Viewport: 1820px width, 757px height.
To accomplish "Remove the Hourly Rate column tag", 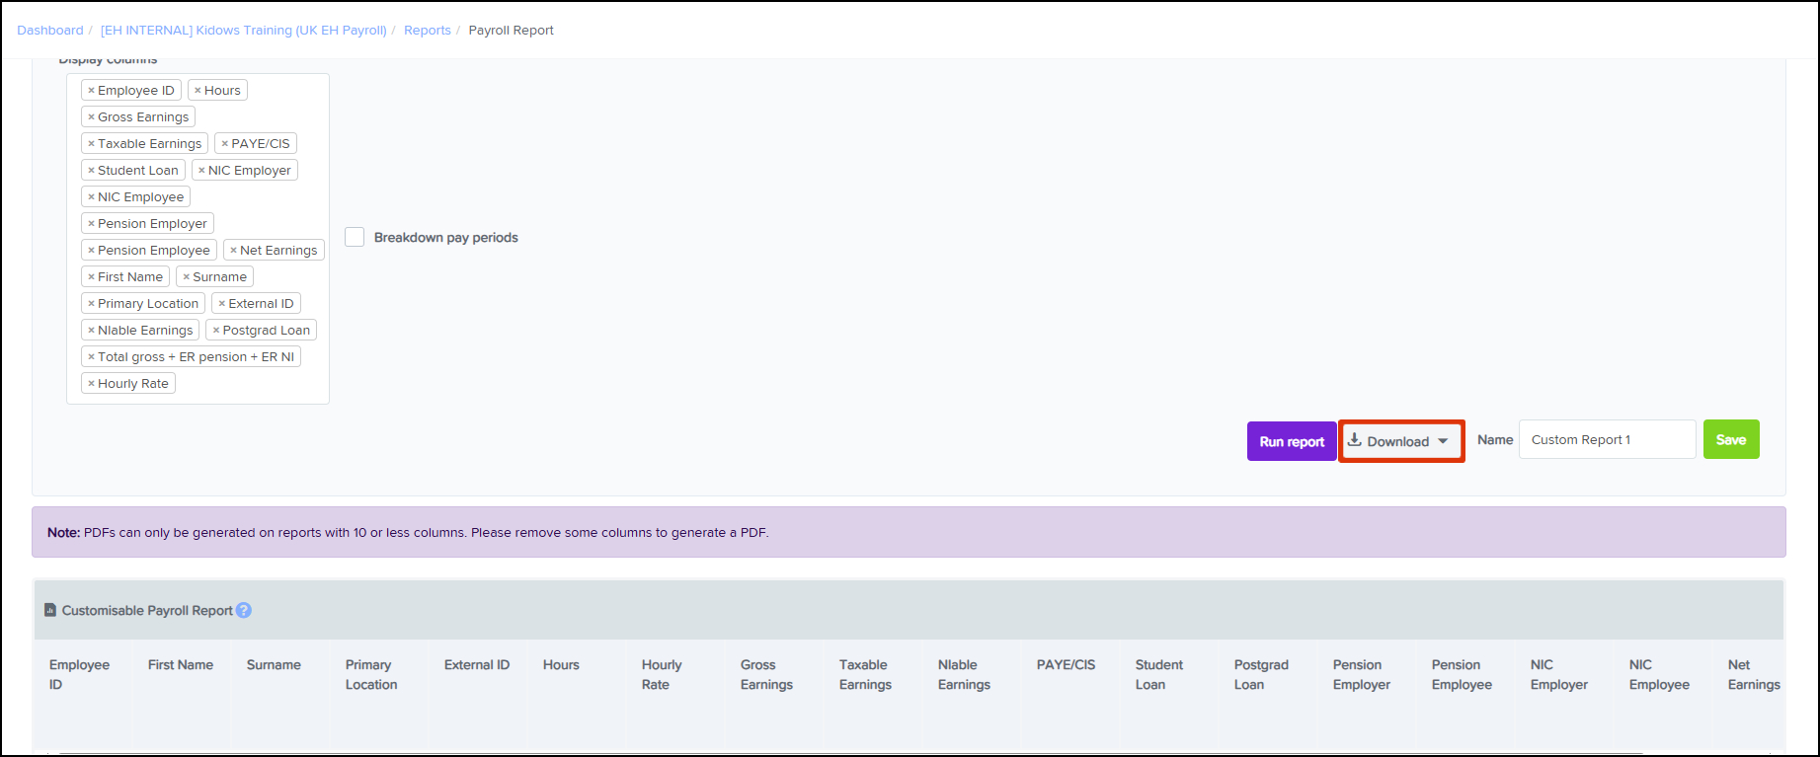I will (x=91, y=384).
